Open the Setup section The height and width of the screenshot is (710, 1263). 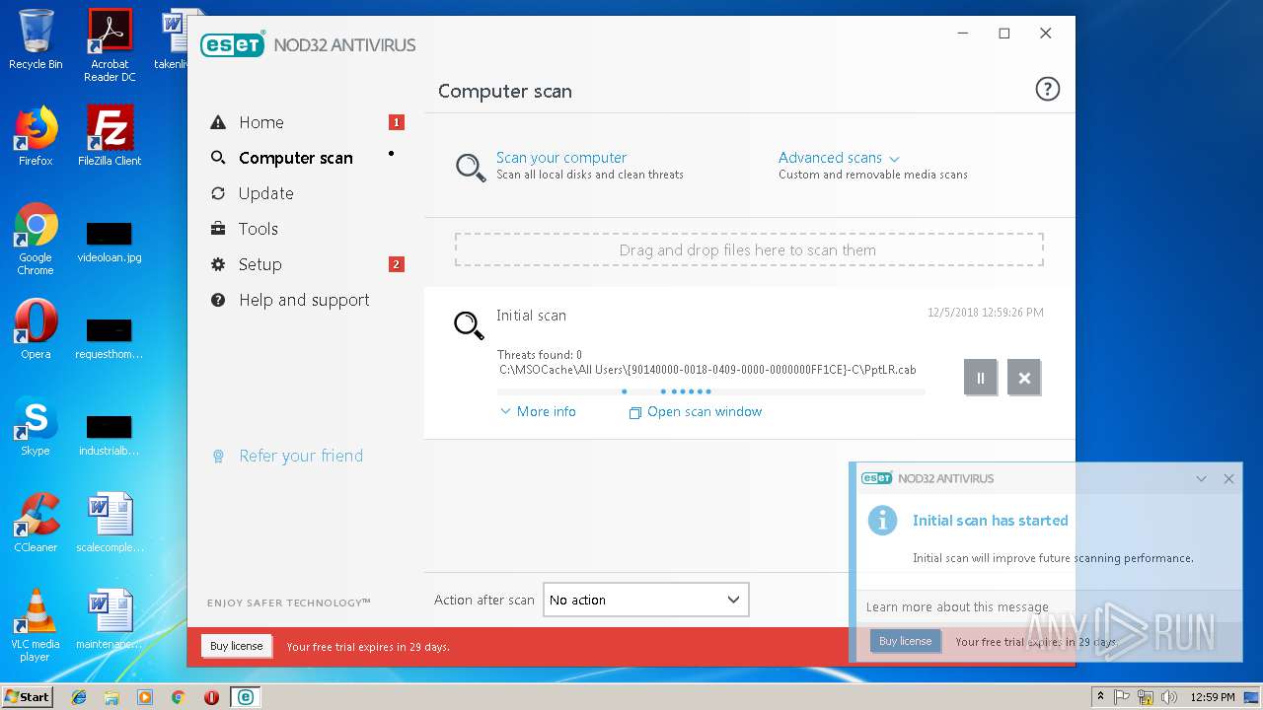tap(260, 264)
